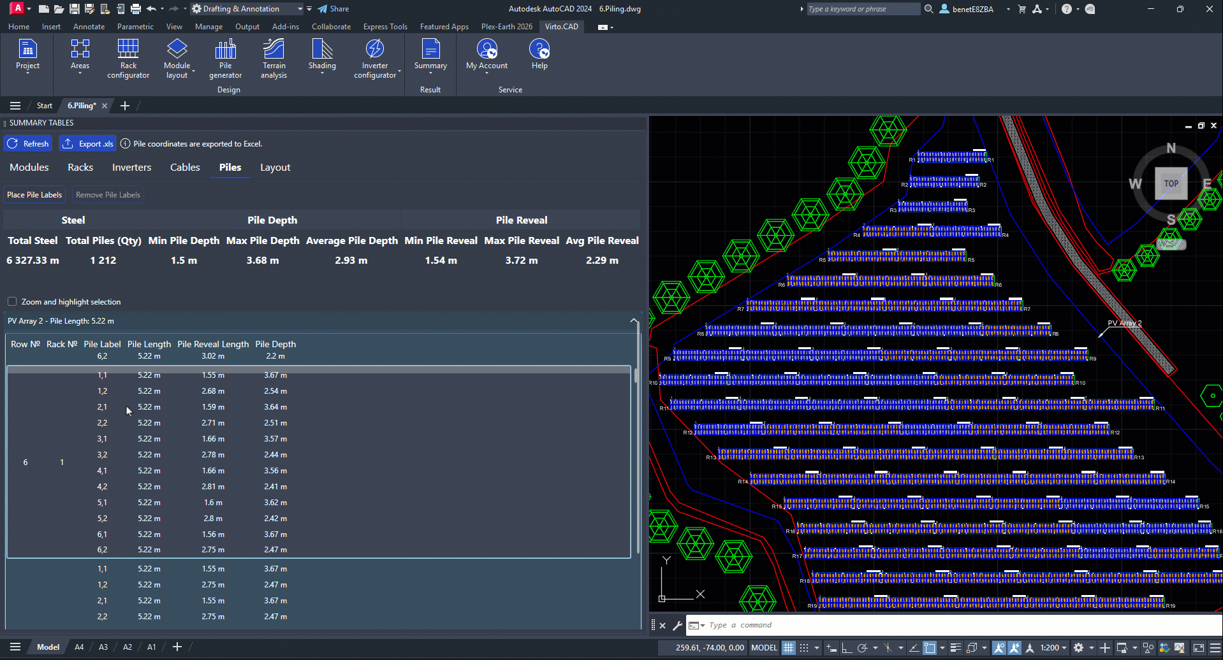Click the Export .xls button
The width and height of the screenshot is (1223, 660).
point(89,144)
